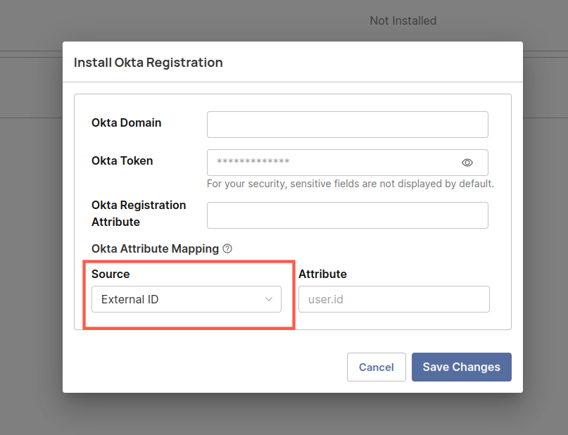Image resolution: width=568 pixels, height=435 pixels.
Task: Click the Attribute field showing user.id placeholder
Action: 393,299
